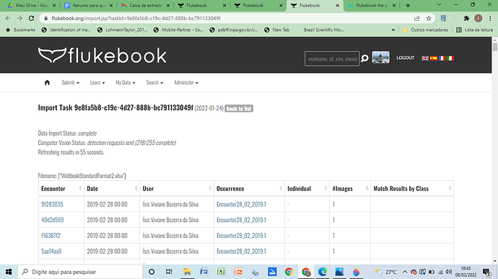
Task: Click the search magnifier icon in header
Action: (364, 58)
